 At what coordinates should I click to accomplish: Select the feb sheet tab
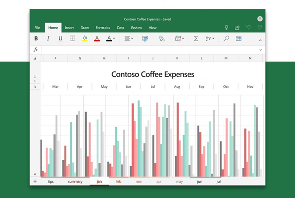[x=119, y=181]
